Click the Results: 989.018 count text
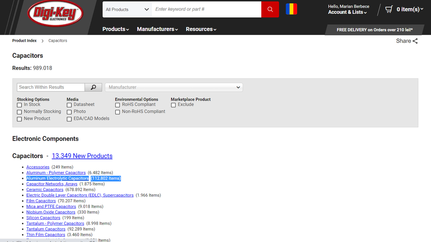Image resolution: width=431 pixels, height=242 pixels. 32,68
